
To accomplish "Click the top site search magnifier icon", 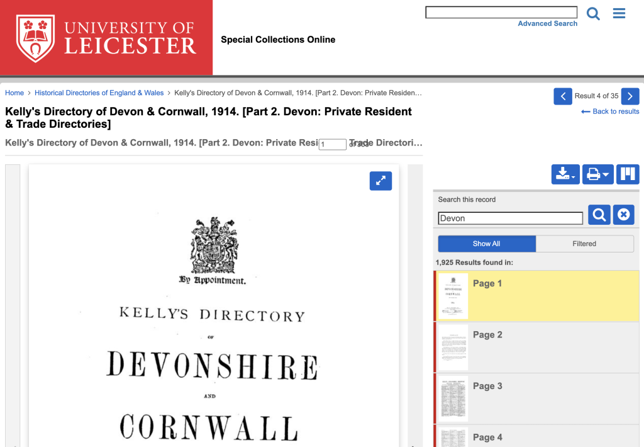I will [x=593, y=13].
